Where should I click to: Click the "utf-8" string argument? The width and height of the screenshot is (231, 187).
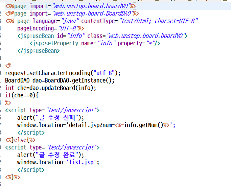pos(104,73)
